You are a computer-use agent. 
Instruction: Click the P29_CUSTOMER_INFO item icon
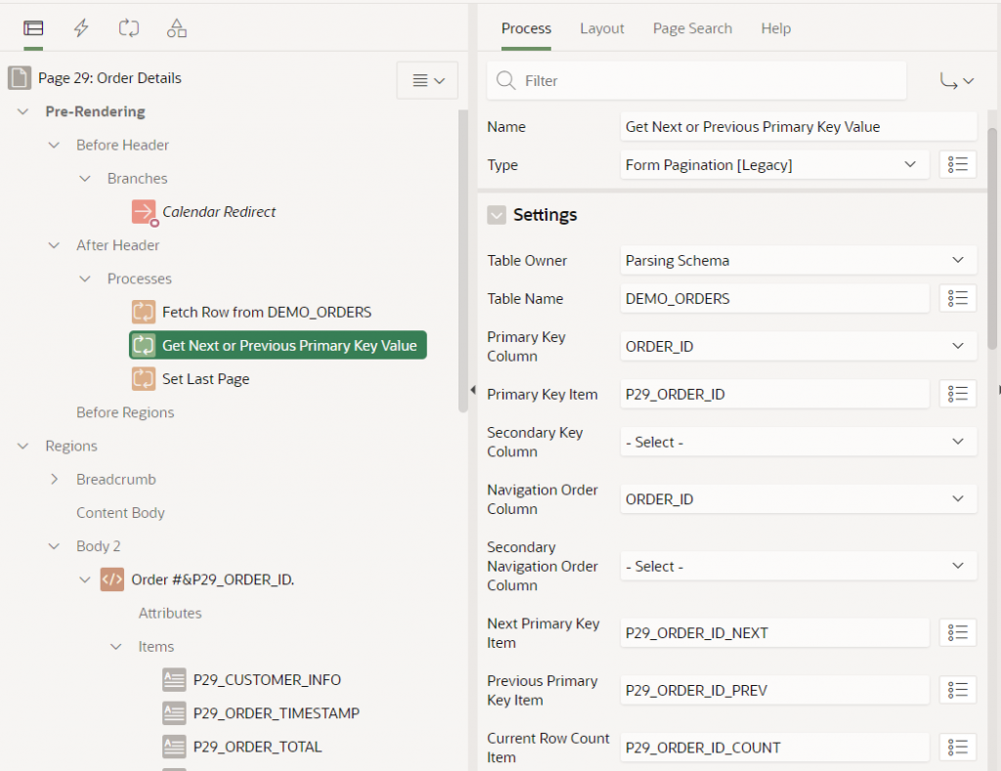pyautogui.click(x=174, y=680)
